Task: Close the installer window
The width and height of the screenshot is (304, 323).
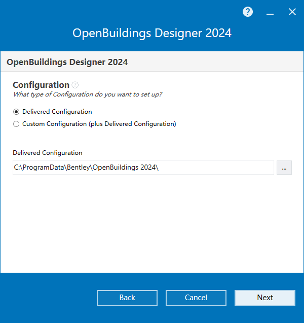Action: click(292, 12)
